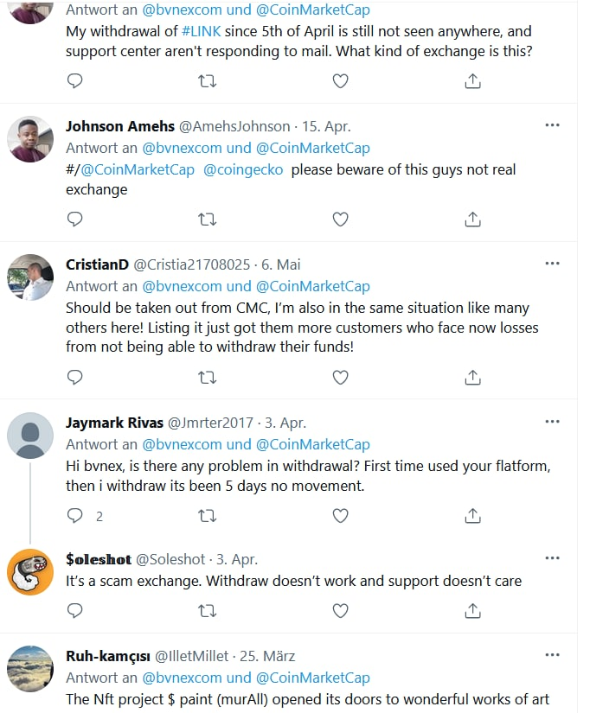590x713 pixels.
Task: Open the 15. Apr. tweet timestamp
Action: coord(325,126)
